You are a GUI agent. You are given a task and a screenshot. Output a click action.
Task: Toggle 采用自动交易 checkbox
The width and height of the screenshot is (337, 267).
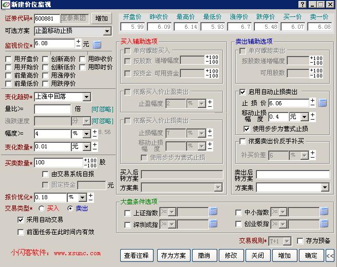pyautogui.click(x=21, y=220)
